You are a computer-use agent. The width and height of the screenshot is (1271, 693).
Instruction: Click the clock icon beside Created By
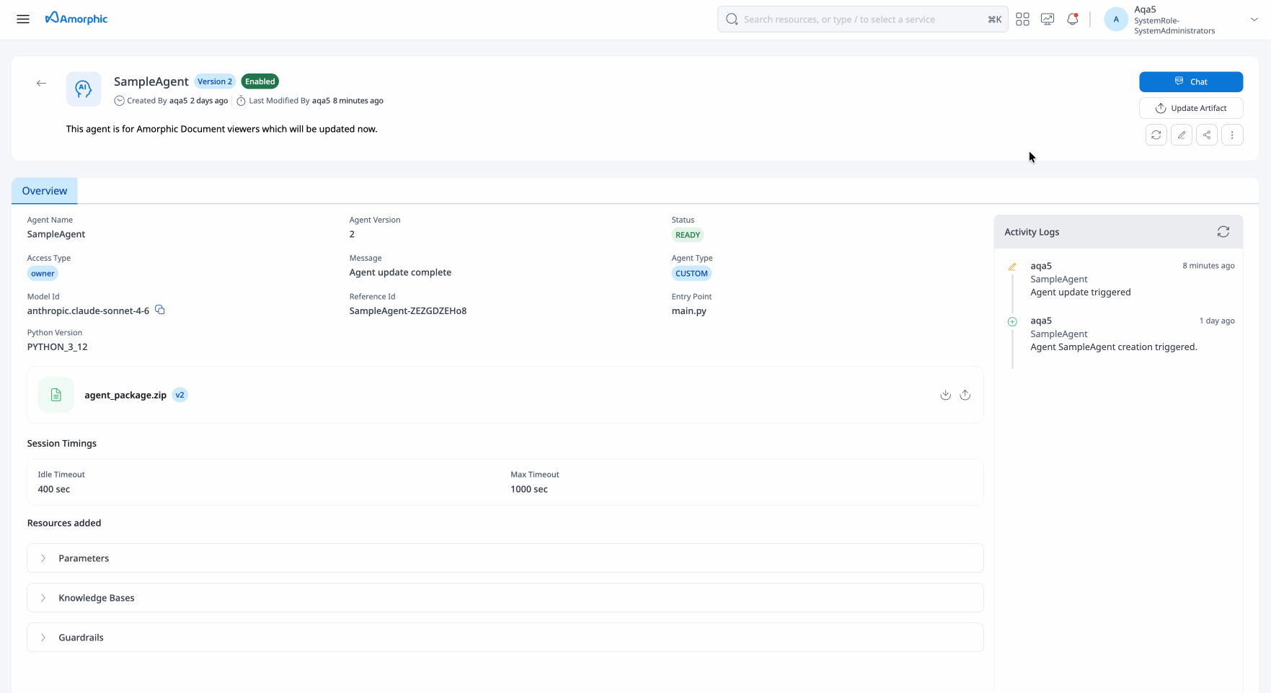click(x=119, y=101)
